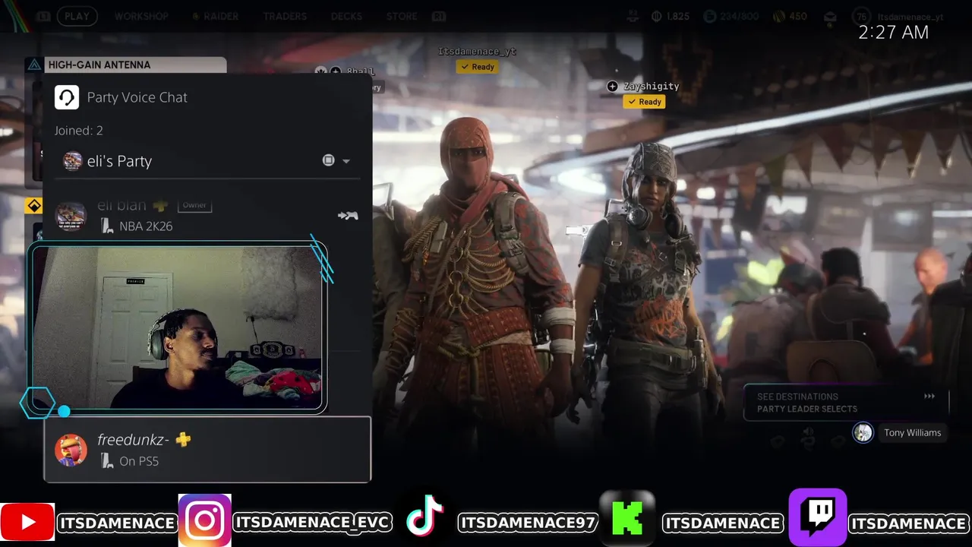Click the yellow diamond quest icon
Viewport: 972px width, 547px height.
click(34, 206)
